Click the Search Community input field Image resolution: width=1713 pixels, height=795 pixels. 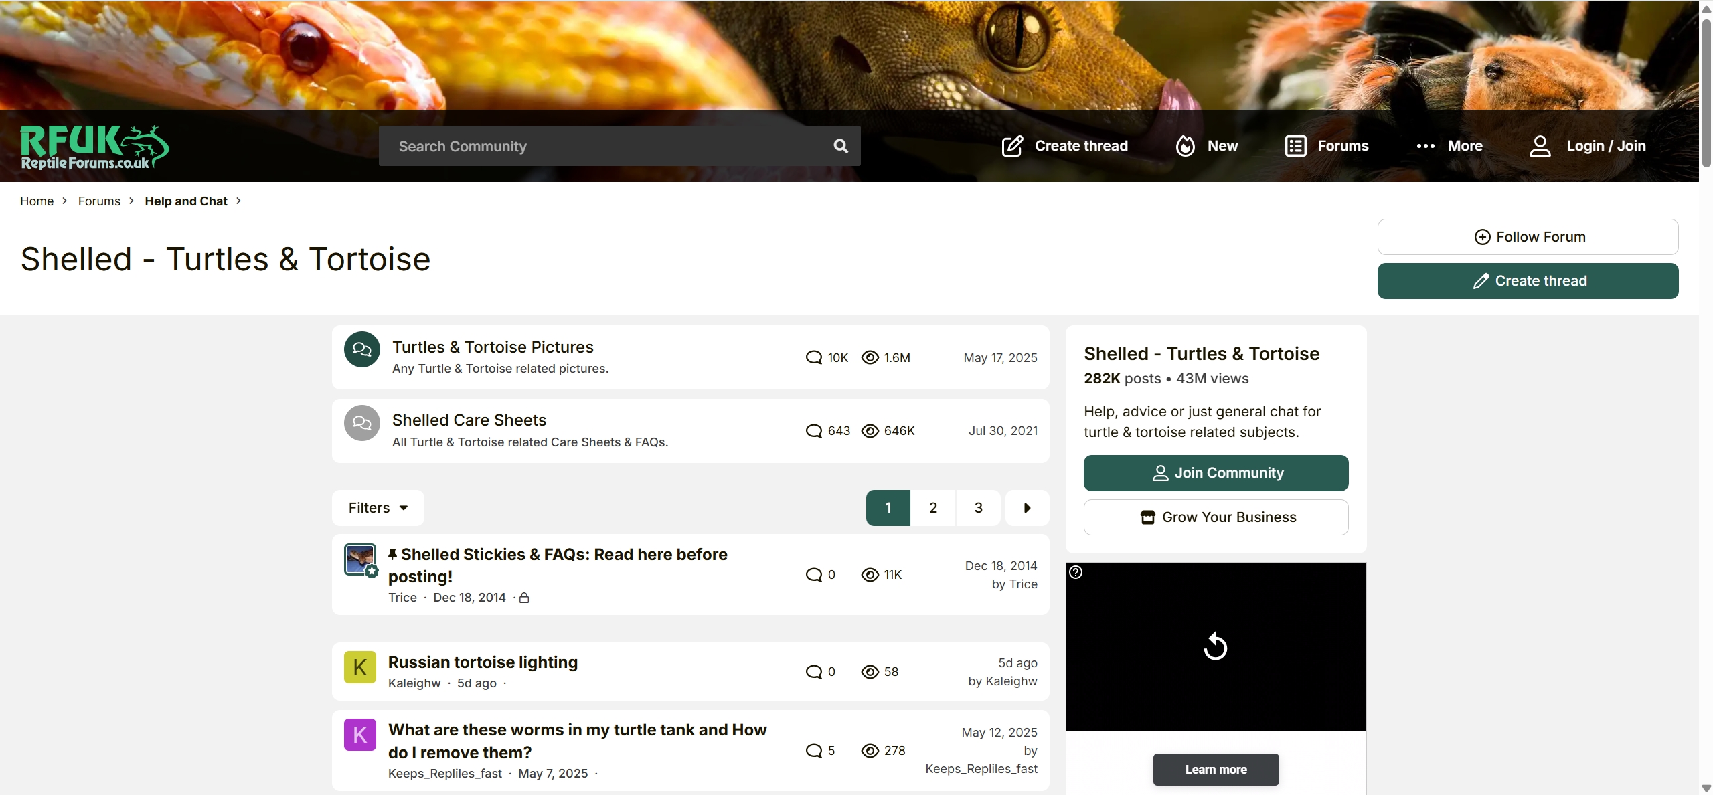click(602, 145)
